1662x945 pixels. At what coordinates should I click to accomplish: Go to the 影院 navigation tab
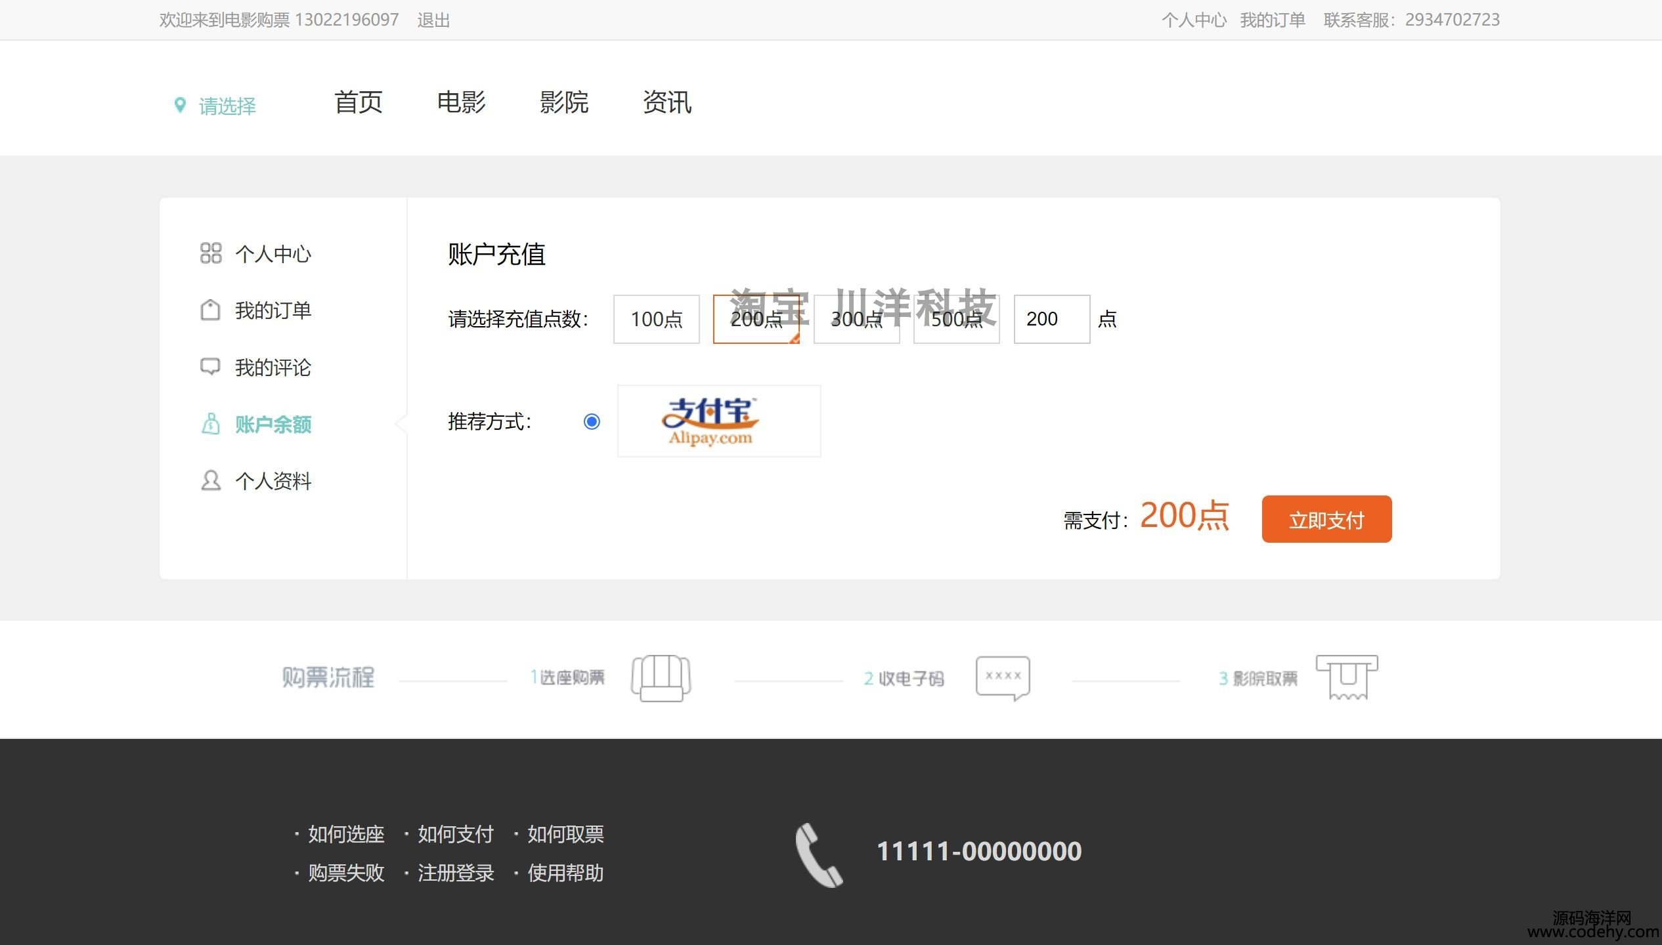tap(563, 102)
